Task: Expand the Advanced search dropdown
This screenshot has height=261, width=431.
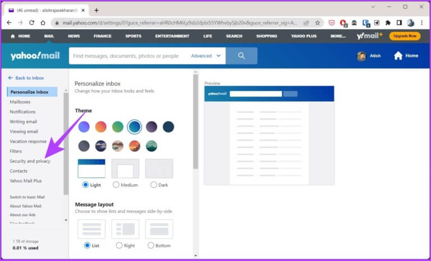Action: tap(206, 56)
